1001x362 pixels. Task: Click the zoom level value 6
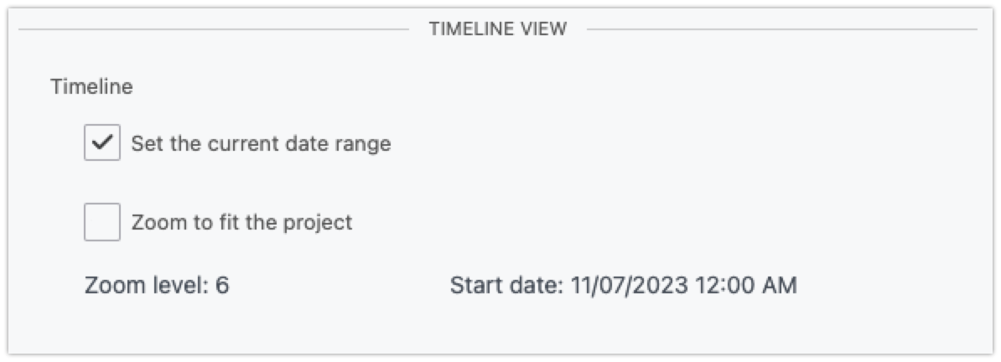click(x=222, y=286)
